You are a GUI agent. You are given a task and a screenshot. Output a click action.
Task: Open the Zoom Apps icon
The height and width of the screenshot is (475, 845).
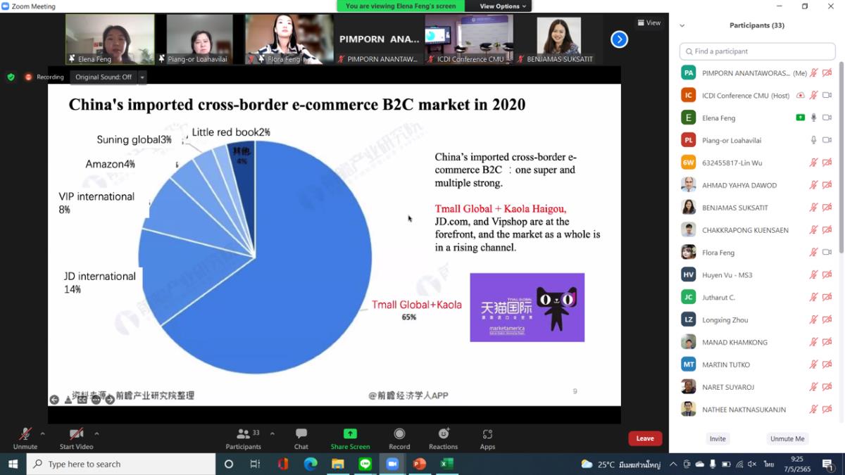(487, 434)
